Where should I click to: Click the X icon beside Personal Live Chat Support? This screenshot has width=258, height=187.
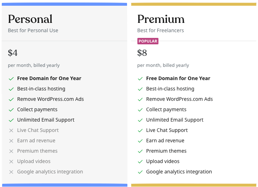(11, 131)
